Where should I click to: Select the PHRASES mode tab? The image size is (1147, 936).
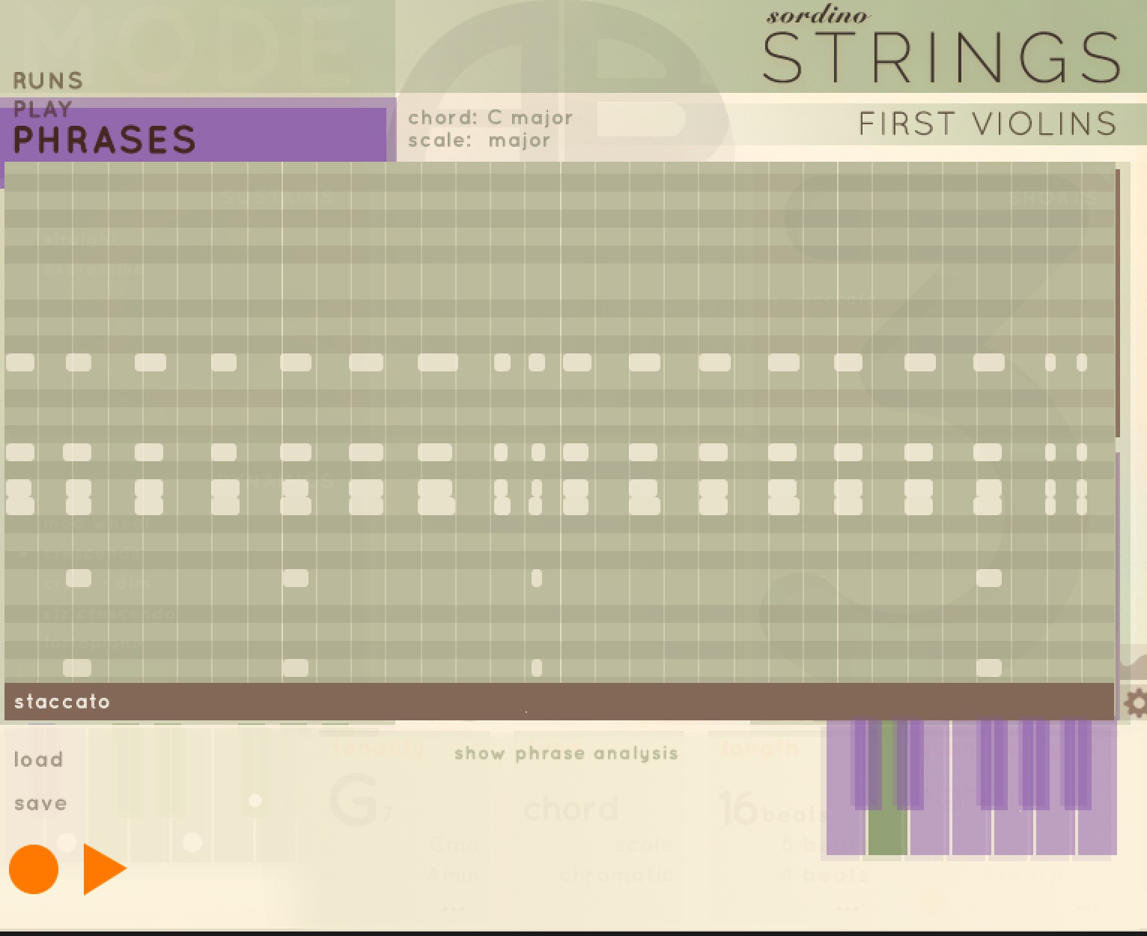point(105,140)
